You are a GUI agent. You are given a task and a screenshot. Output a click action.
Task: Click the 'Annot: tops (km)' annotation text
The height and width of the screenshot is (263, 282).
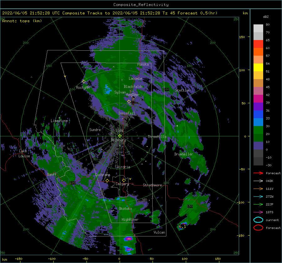pos(22,21)
